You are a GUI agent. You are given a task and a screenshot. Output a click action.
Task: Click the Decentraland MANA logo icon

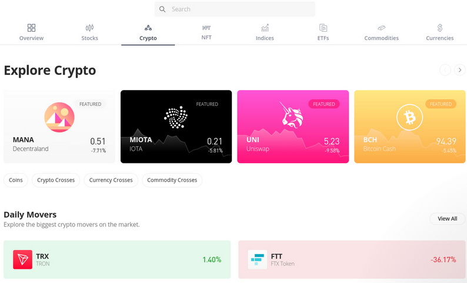click(59, 117)
